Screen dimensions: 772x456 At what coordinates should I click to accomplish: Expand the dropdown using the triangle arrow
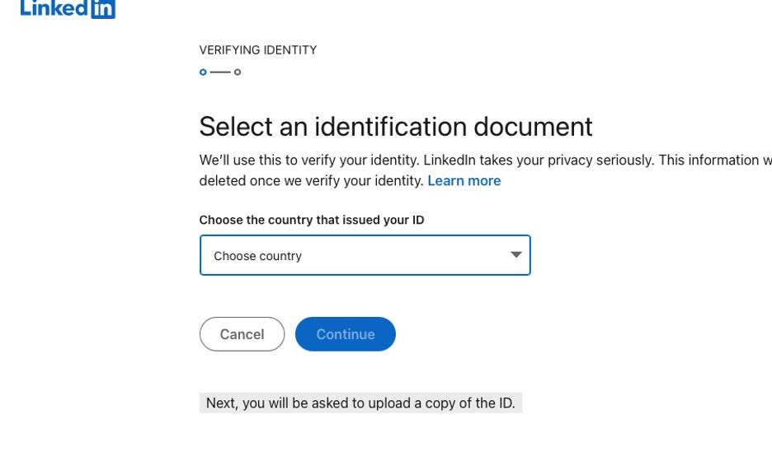point(516,254)
